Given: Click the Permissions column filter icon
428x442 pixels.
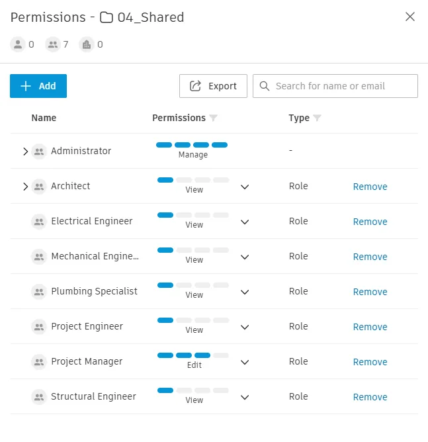Looking at the screenshot, I should (x=213, y=118).
